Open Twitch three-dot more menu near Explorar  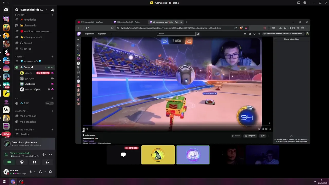point(111,34)
